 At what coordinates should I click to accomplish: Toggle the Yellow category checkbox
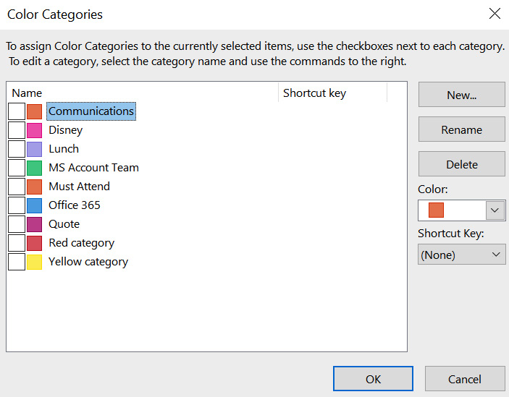[x=17, y=262]
